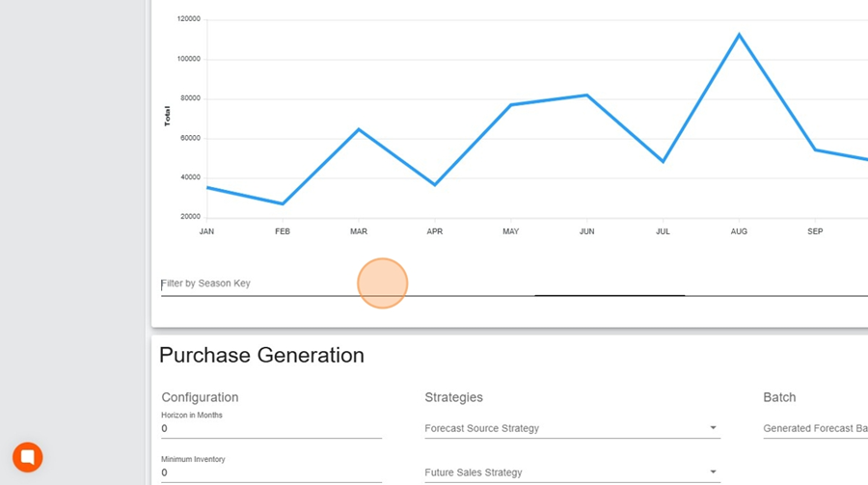This screenshot has height=485, width=868.
Task: Click the FEB low point on chart
Action: point(283,203)
